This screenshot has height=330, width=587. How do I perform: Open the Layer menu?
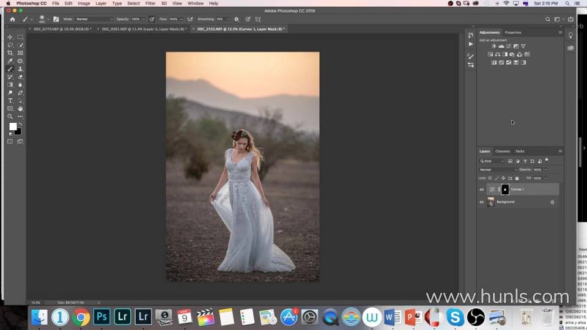pyautogui.click(x=101, y=4)
